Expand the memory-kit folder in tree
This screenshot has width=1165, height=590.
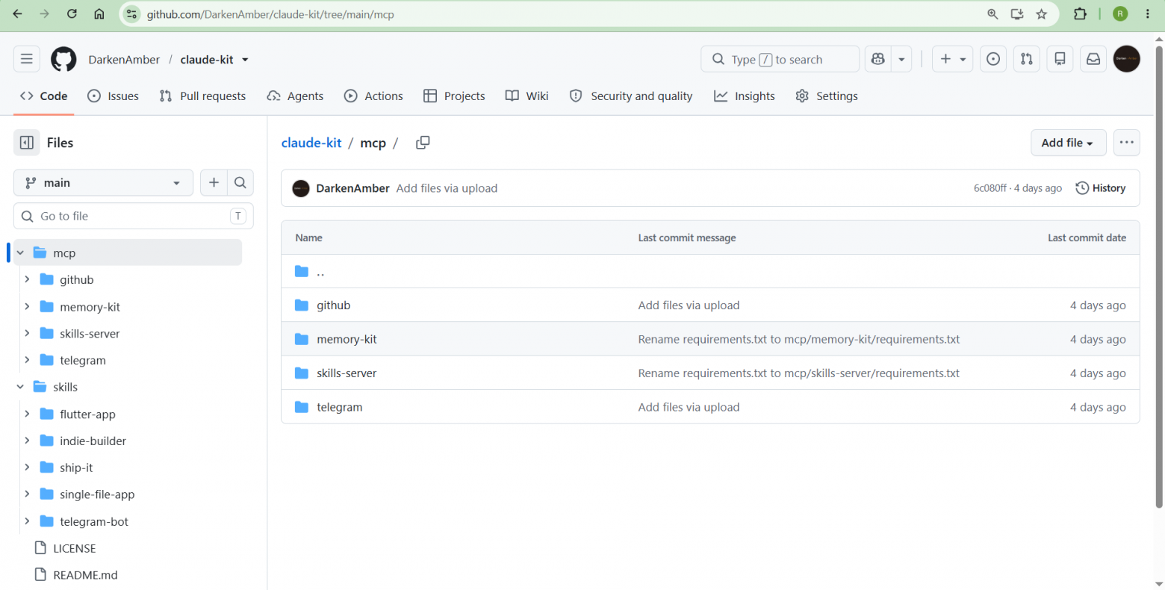coord(27,307)
